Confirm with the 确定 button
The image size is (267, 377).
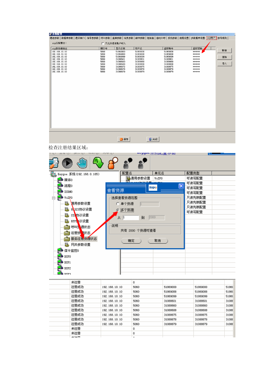tap(131, 241)
